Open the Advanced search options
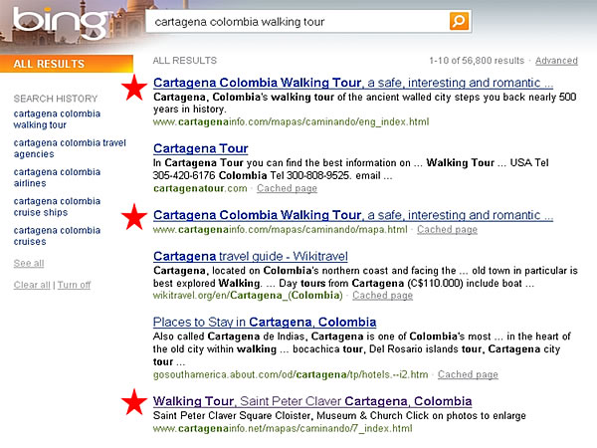 pyautogui.click(x=555, y=61)
